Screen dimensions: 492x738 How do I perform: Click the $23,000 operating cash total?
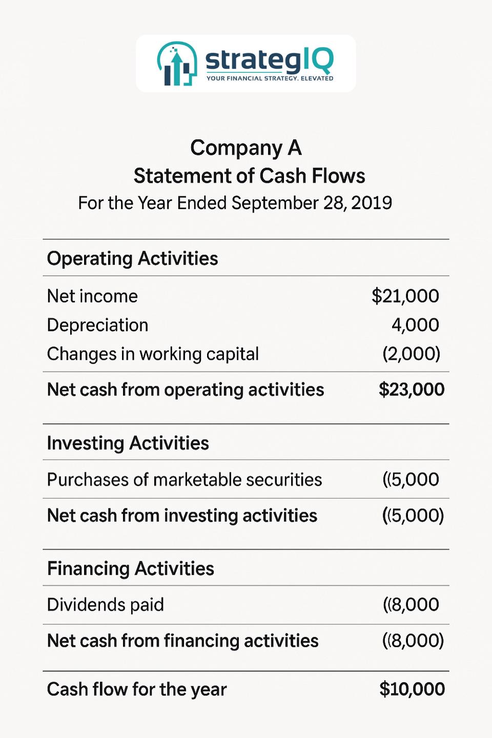412,389
